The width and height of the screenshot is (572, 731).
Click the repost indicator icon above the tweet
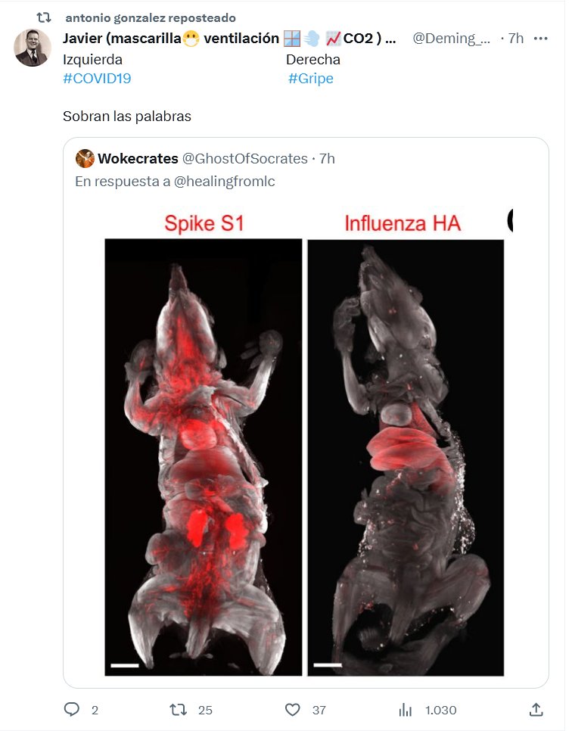45,17
